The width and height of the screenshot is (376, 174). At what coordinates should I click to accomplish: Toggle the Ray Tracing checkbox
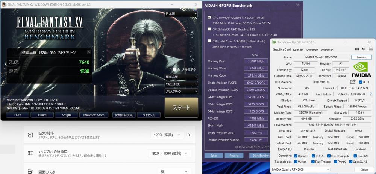313,162
